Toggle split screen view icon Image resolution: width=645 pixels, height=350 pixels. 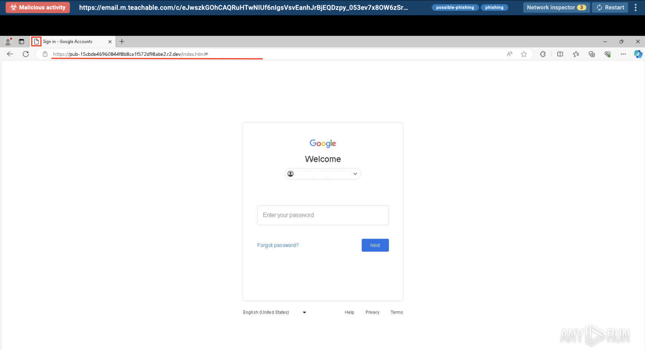[x=560, y=54]
